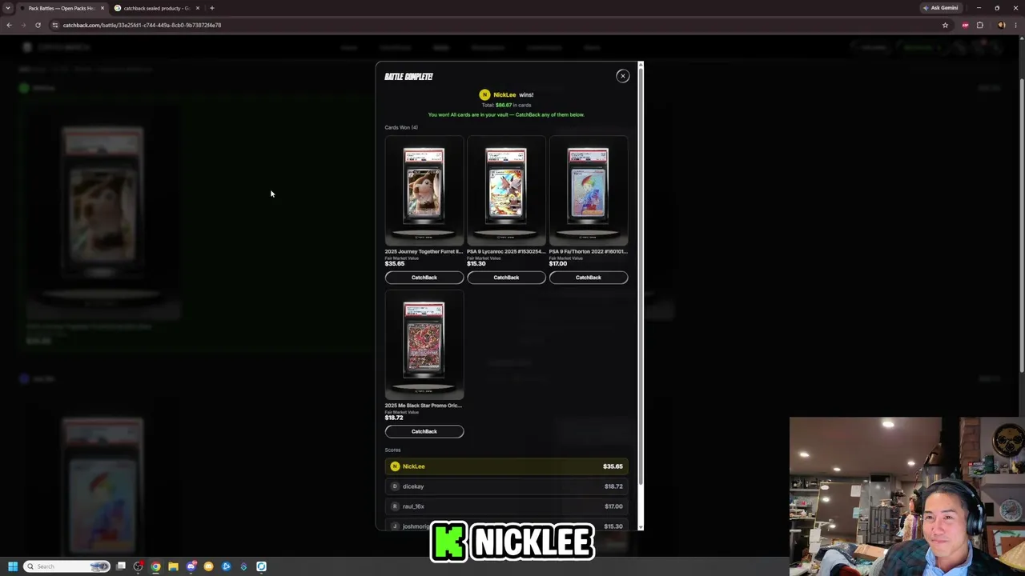Click the Ask Gemini button
The image size is (1025, 576).
click(x=940, y=8)
